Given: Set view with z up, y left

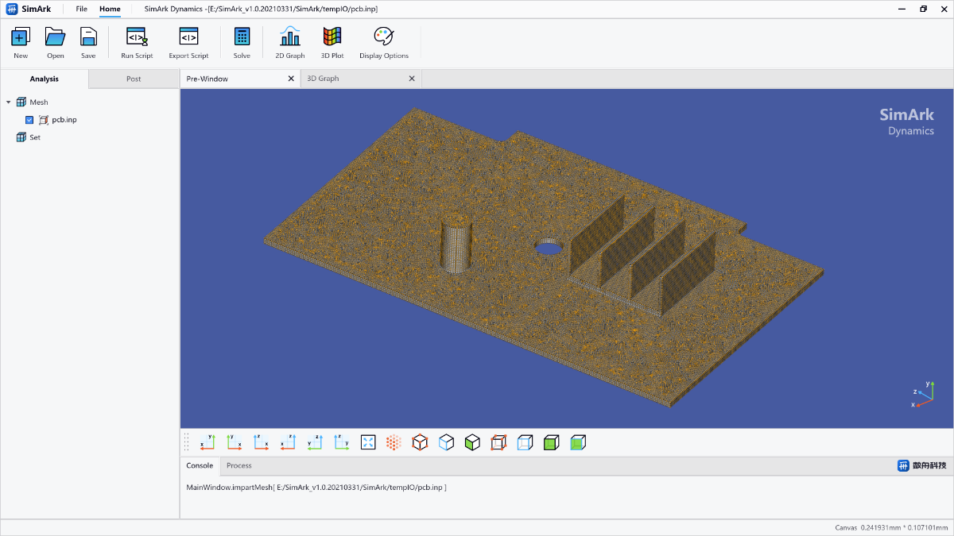Looking at the screenshot, I should point(314,442).
